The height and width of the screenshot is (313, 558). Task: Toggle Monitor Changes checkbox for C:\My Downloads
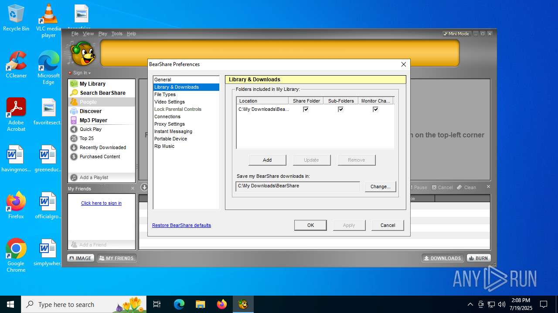click(x=375, y=109)
